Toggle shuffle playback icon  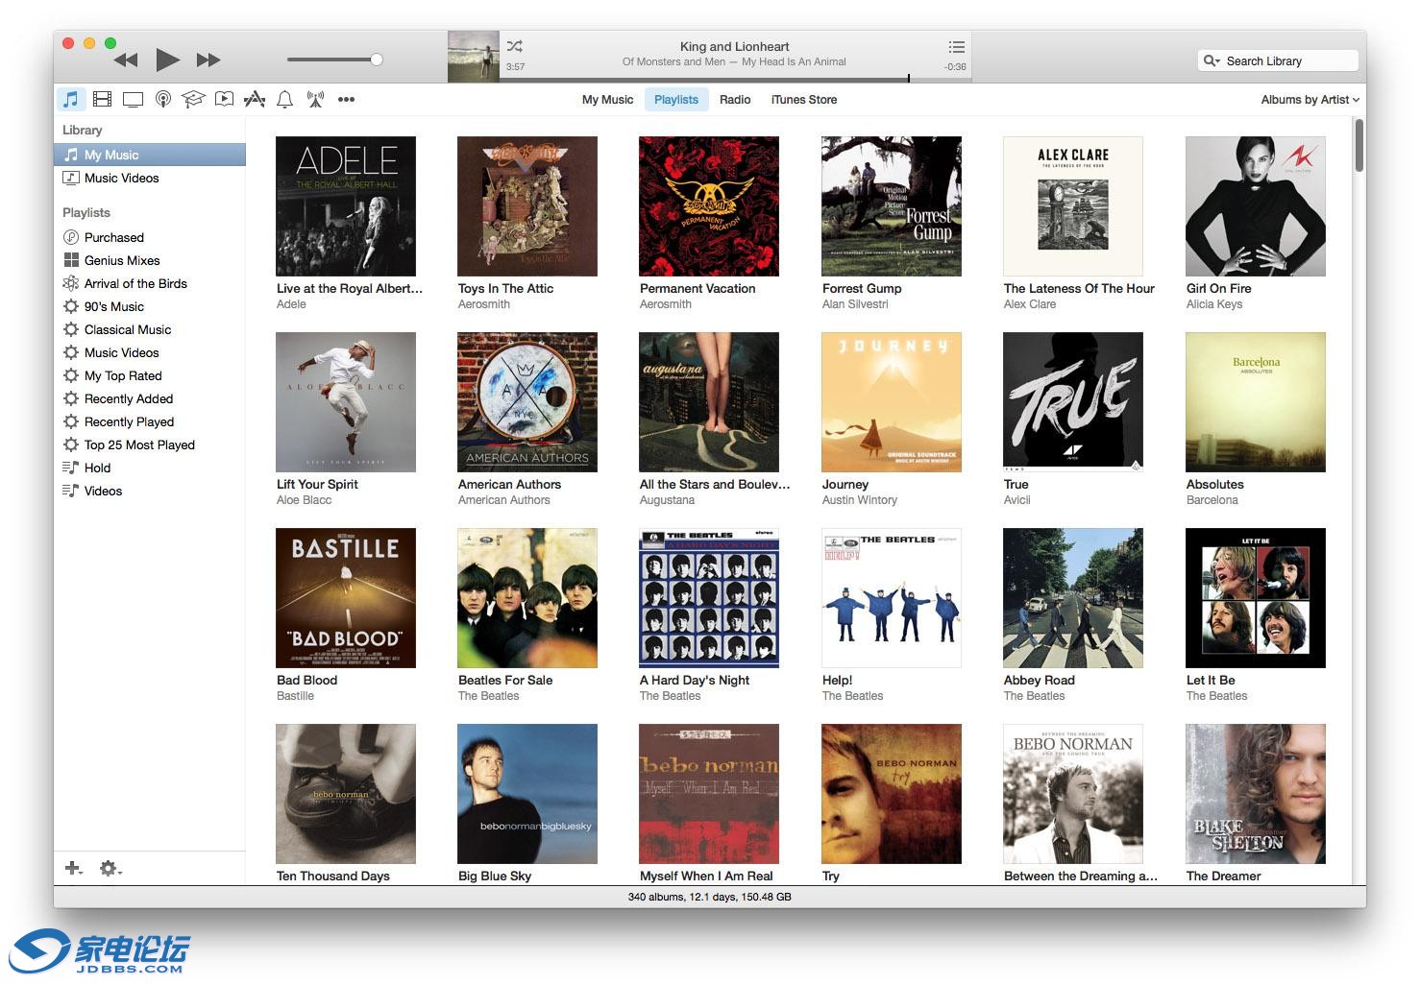click(515, 46)
